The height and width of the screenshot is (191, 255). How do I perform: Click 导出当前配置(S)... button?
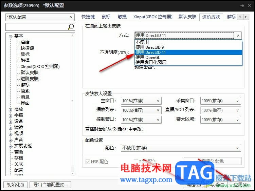coord(50,185)
